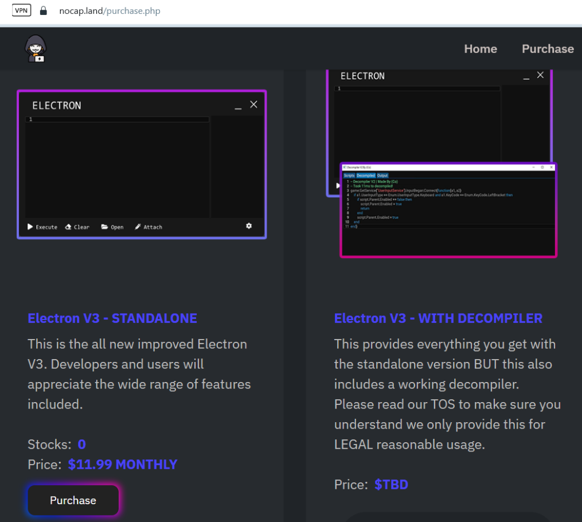Screen dimensions: 582x522
Task: Go to the Home navigation item
Action: (x=480, y=49)
